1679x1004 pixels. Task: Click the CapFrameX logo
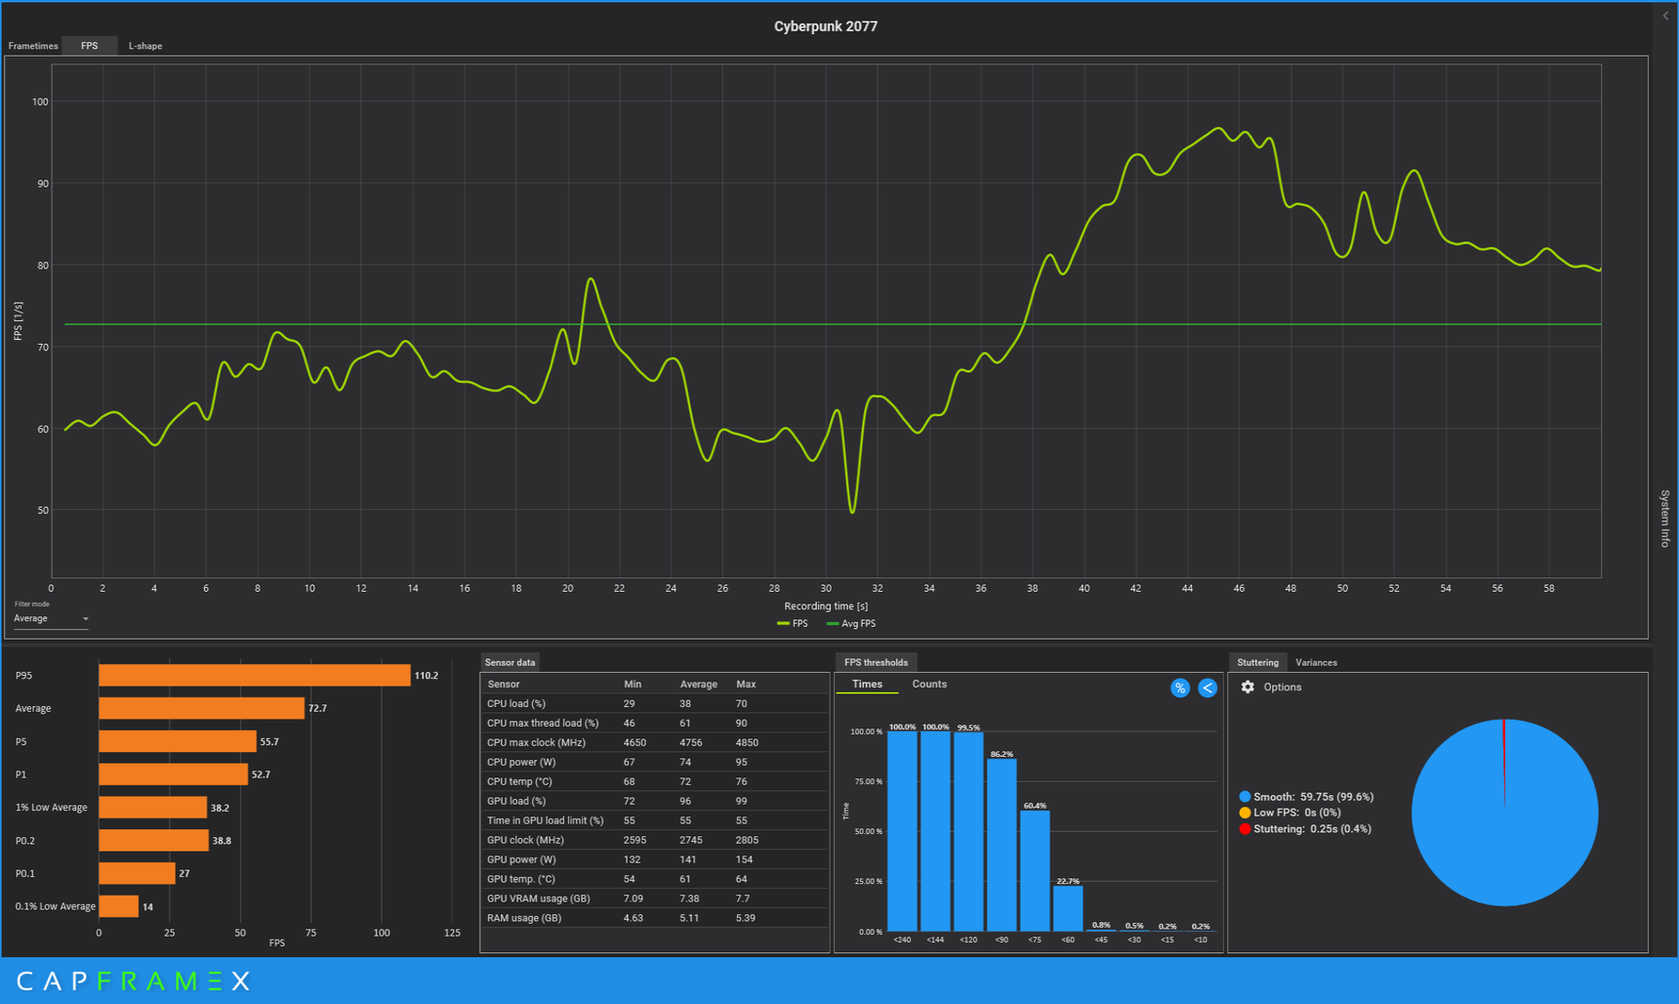pos(133,981)
